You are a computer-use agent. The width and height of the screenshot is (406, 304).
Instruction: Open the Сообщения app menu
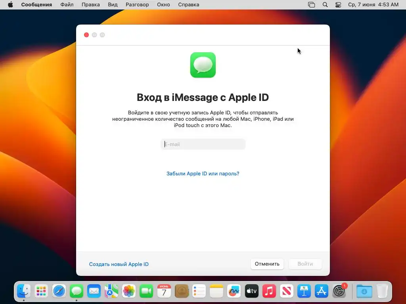click(36, 5)
